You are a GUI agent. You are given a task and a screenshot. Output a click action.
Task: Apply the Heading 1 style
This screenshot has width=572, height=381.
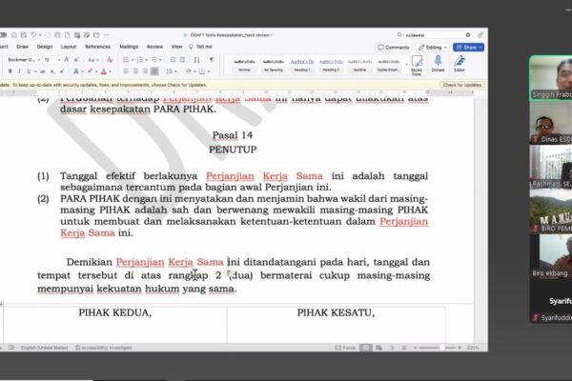click(302, 66)
